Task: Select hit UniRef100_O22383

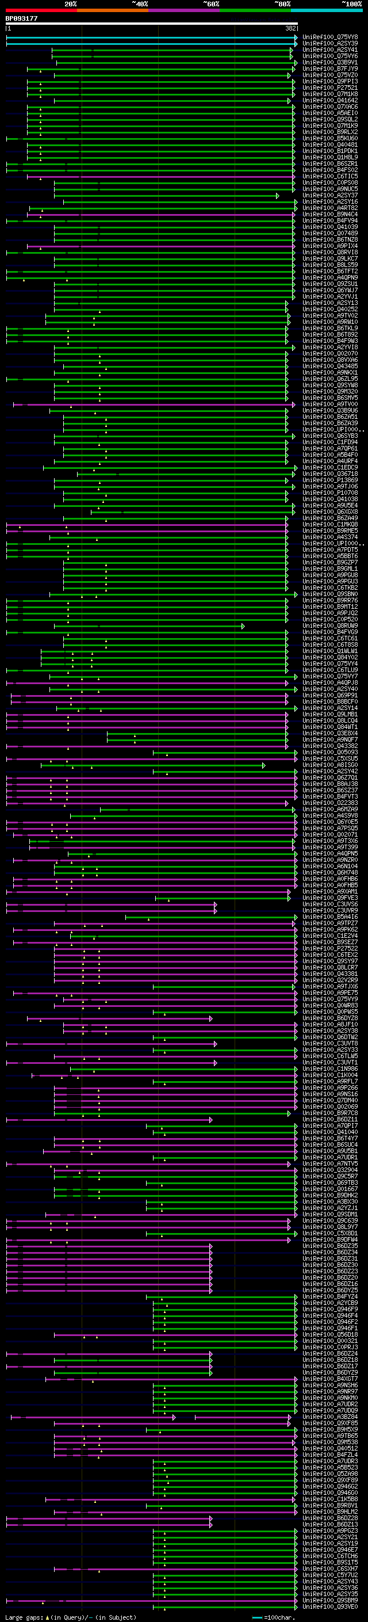Action: 330,803
